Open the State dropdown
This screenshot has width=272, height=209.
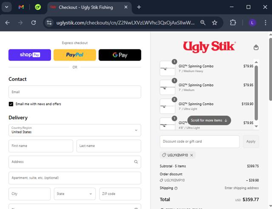pyautogui.click(x=75, y=194)
